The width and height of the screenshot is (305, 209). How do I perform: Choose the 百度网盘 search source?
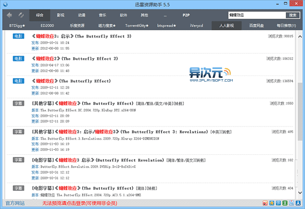pyautogui.click(x=257, y=26)
